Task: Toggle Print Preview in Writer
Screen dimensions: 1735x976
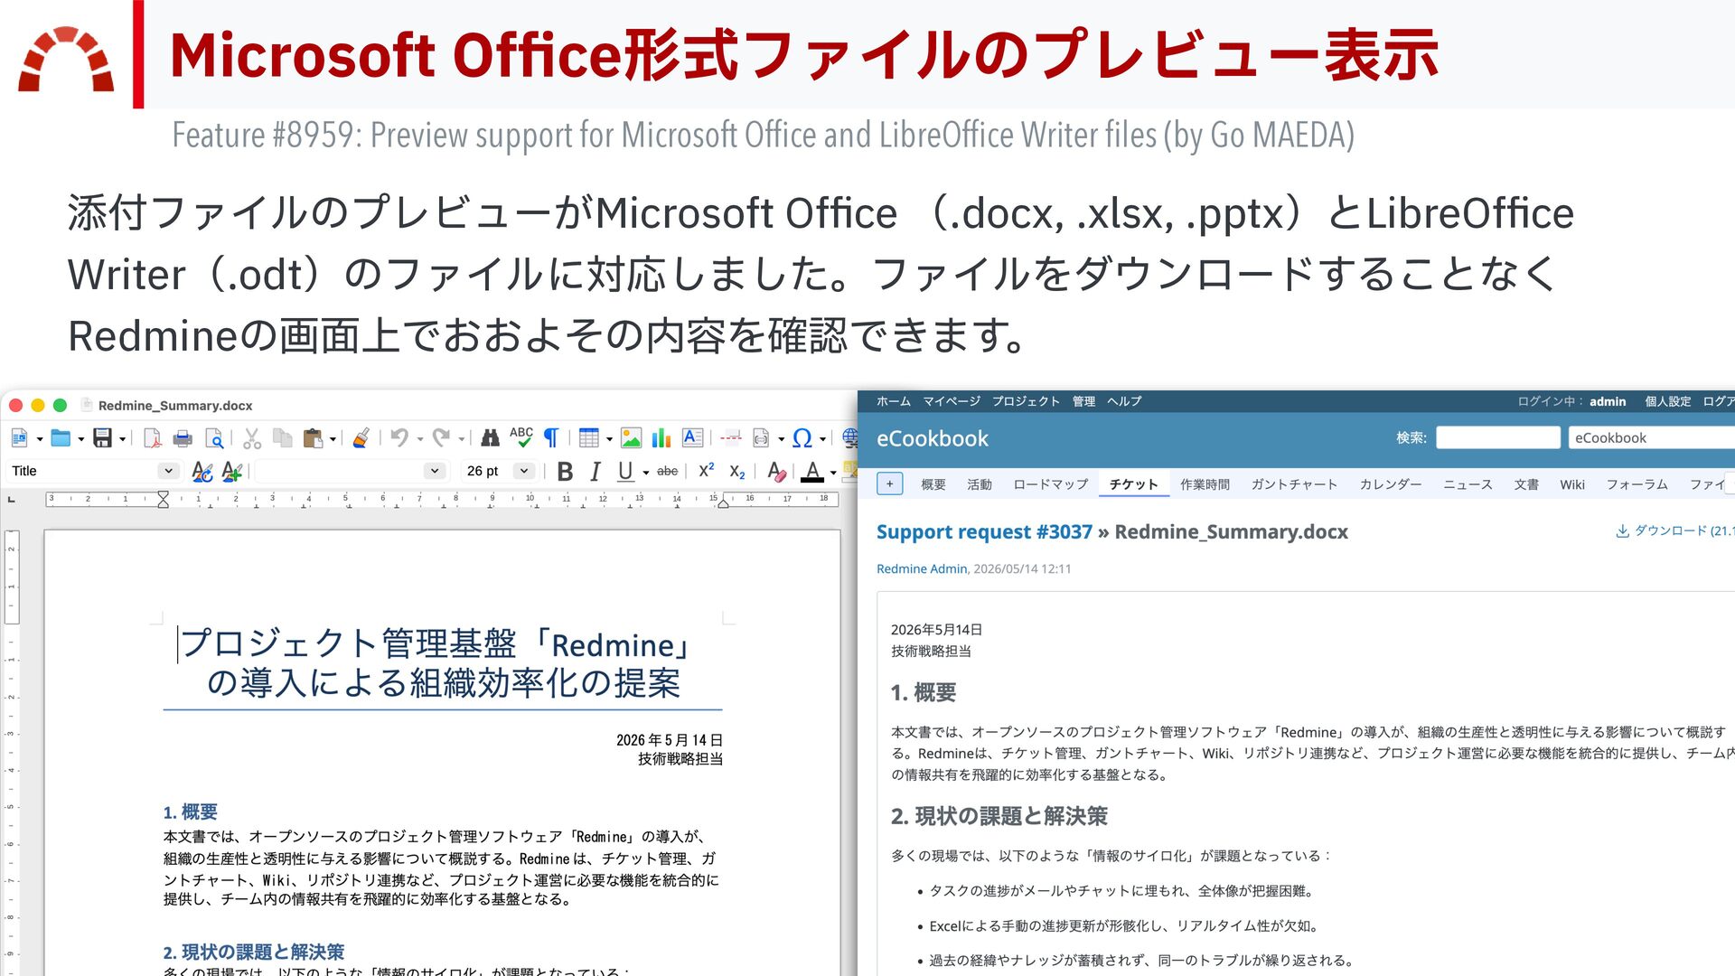Action: tap(214, 439)
